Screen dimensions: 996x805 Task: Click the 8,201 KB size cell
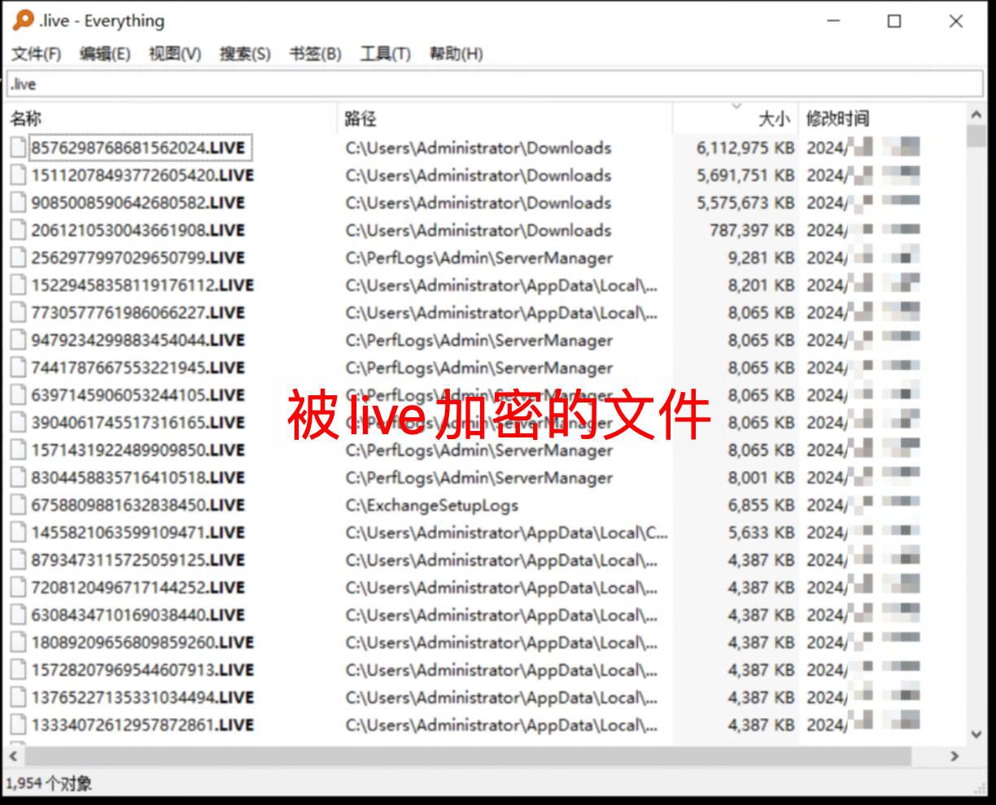pyautogui.click(x=761, y=285)
